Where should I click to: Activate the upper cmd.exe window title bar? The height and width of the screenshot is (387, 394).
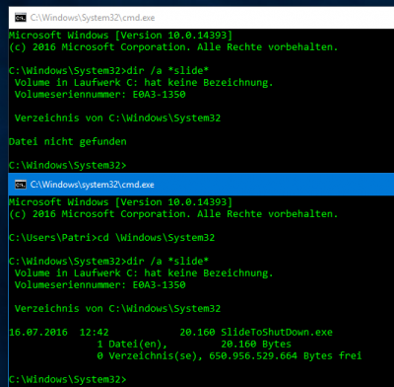point(201,18)
